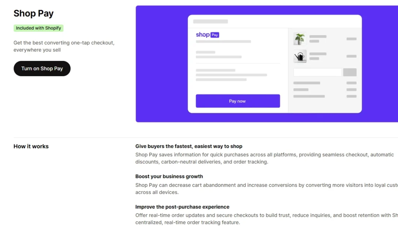Click the Boost your business growth heading

point(169,176)
